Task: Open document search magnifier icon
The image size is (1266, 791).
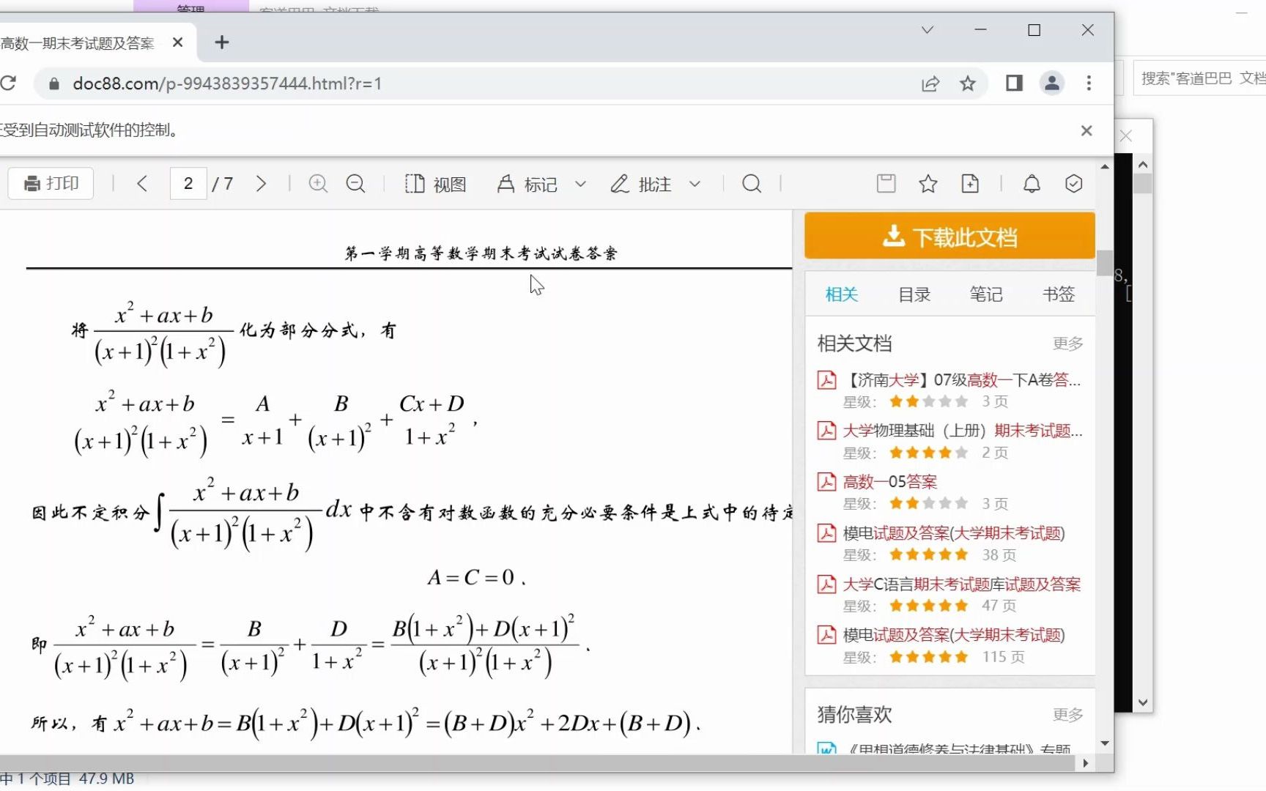Action: pos(752,183)
